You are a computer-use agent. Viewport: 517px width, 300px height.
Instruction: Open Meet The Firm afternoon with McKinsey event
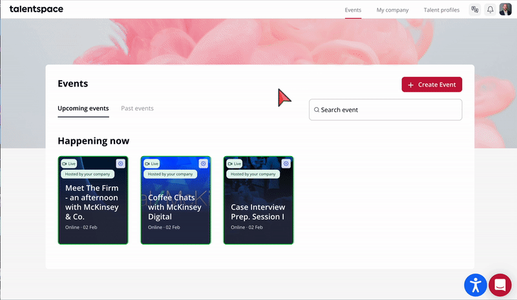(x=93, y=200)
